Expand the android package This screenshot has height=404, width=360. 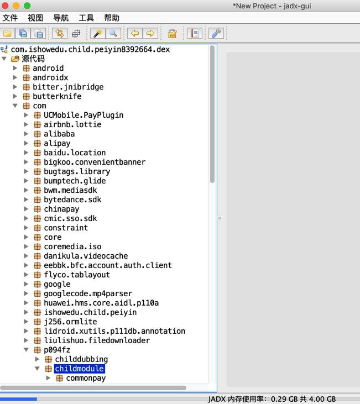tap(15, 68)
